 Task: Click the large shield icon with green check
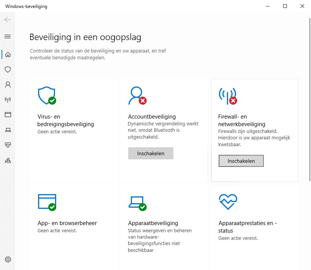point(47,96)
